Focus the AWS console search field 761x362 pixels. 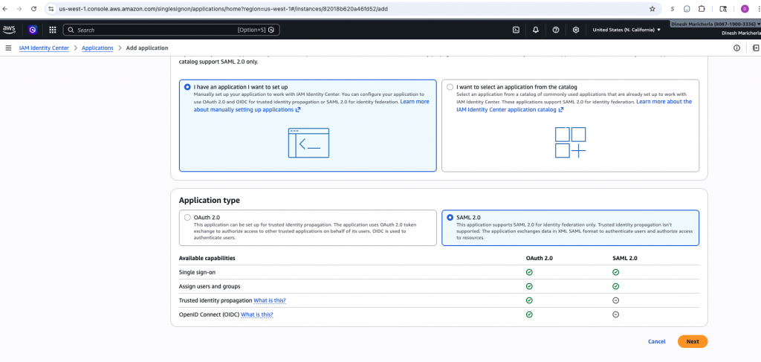point(171,30)
